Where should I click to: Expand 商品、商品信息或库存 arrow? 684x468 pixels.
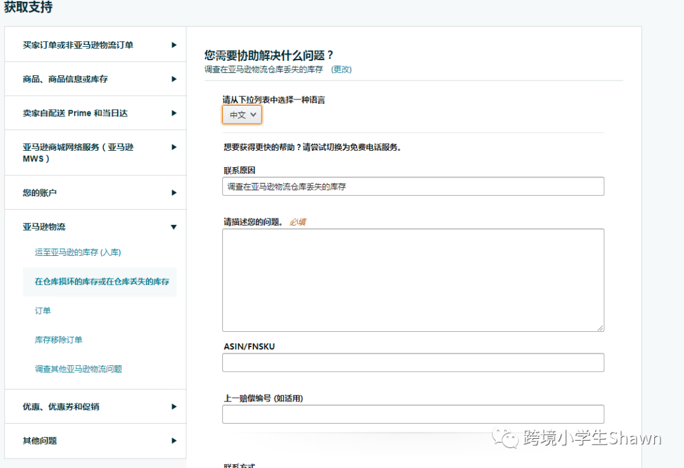click(x=174, y=79)
